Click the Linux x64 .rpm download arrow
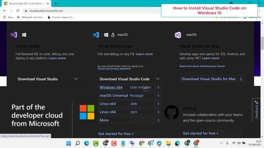This screenshot has width=264, height=148. click(158, 112)
